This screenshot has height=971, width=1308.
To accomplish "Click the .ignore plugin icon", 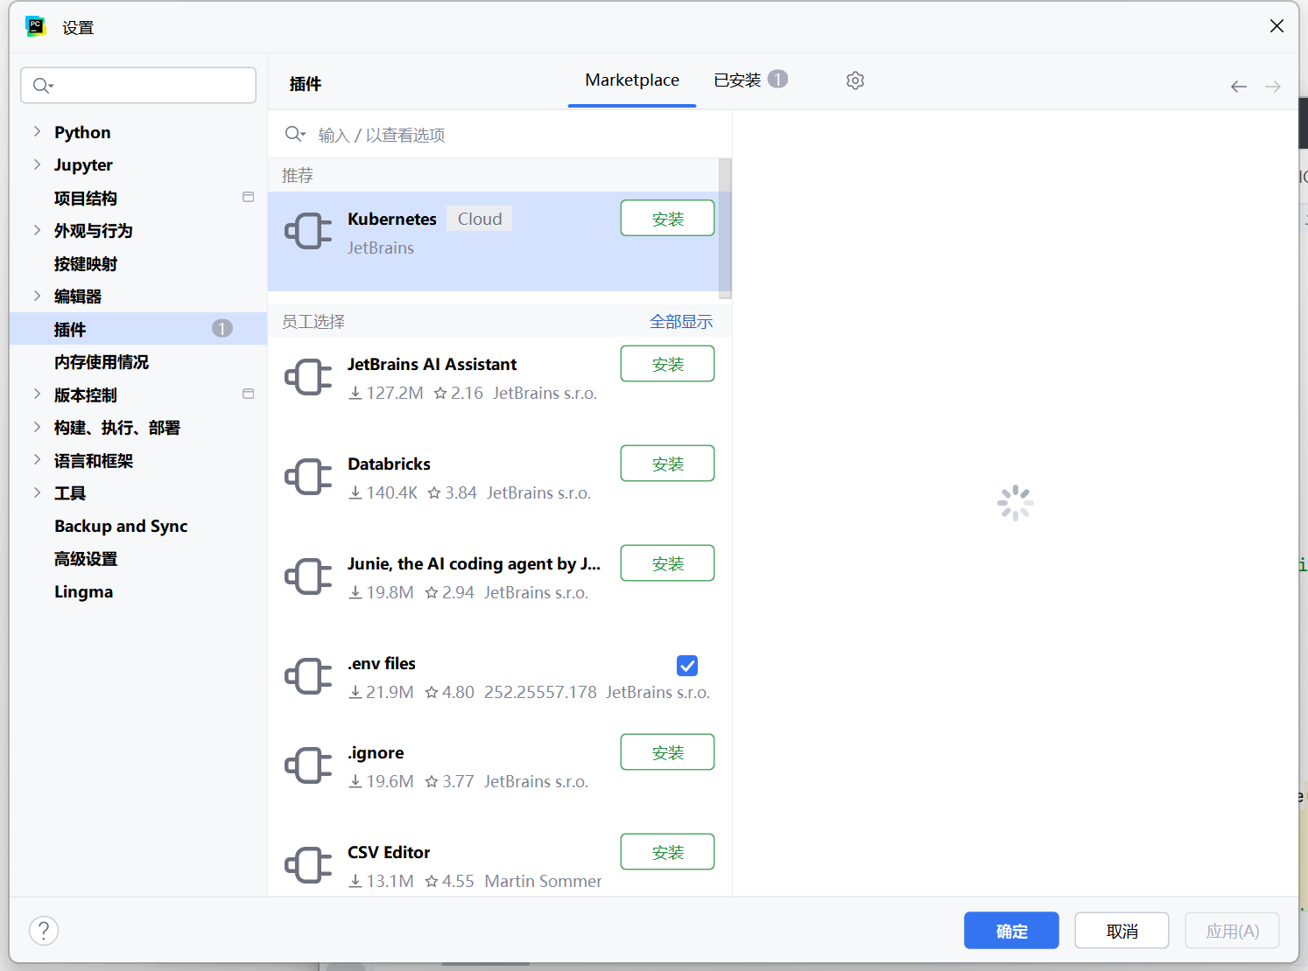I will 308,765.
